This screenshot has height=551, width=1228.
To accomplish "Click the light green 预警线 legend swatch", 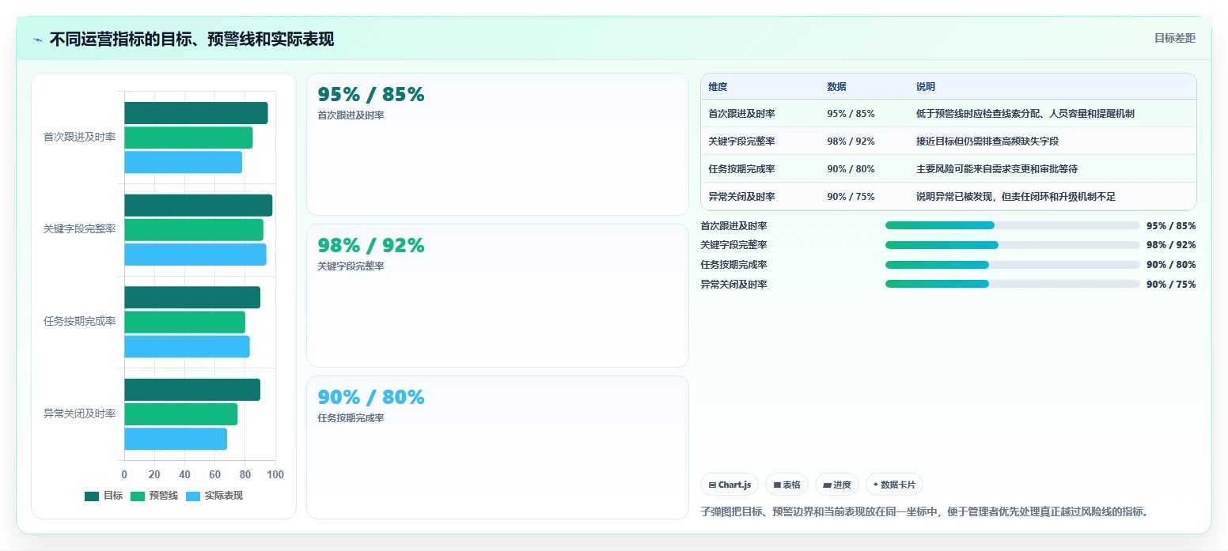I will click(138, 496).
